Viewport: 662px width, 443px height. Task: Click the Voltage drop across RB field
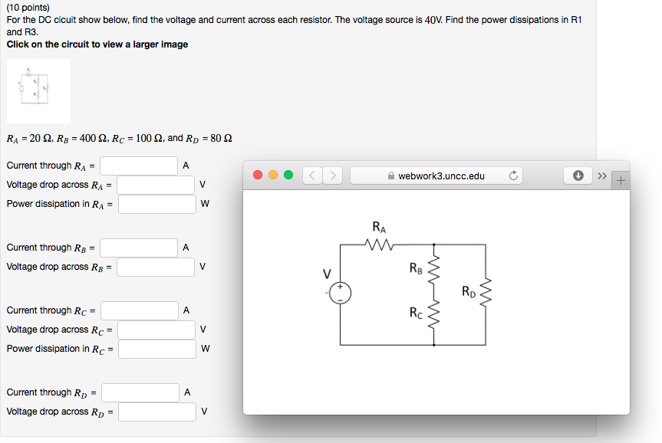pyautogui.click(x=156, y=267)
